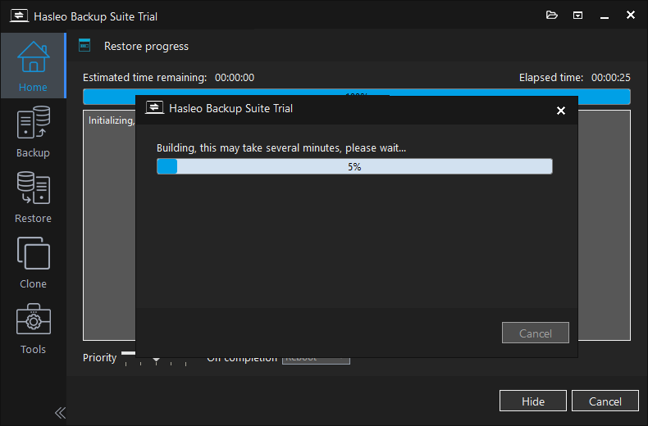Click the Restore progress header icon
Image resolution: width=648 pixels, height=426 pixels.
pos(84,45)
